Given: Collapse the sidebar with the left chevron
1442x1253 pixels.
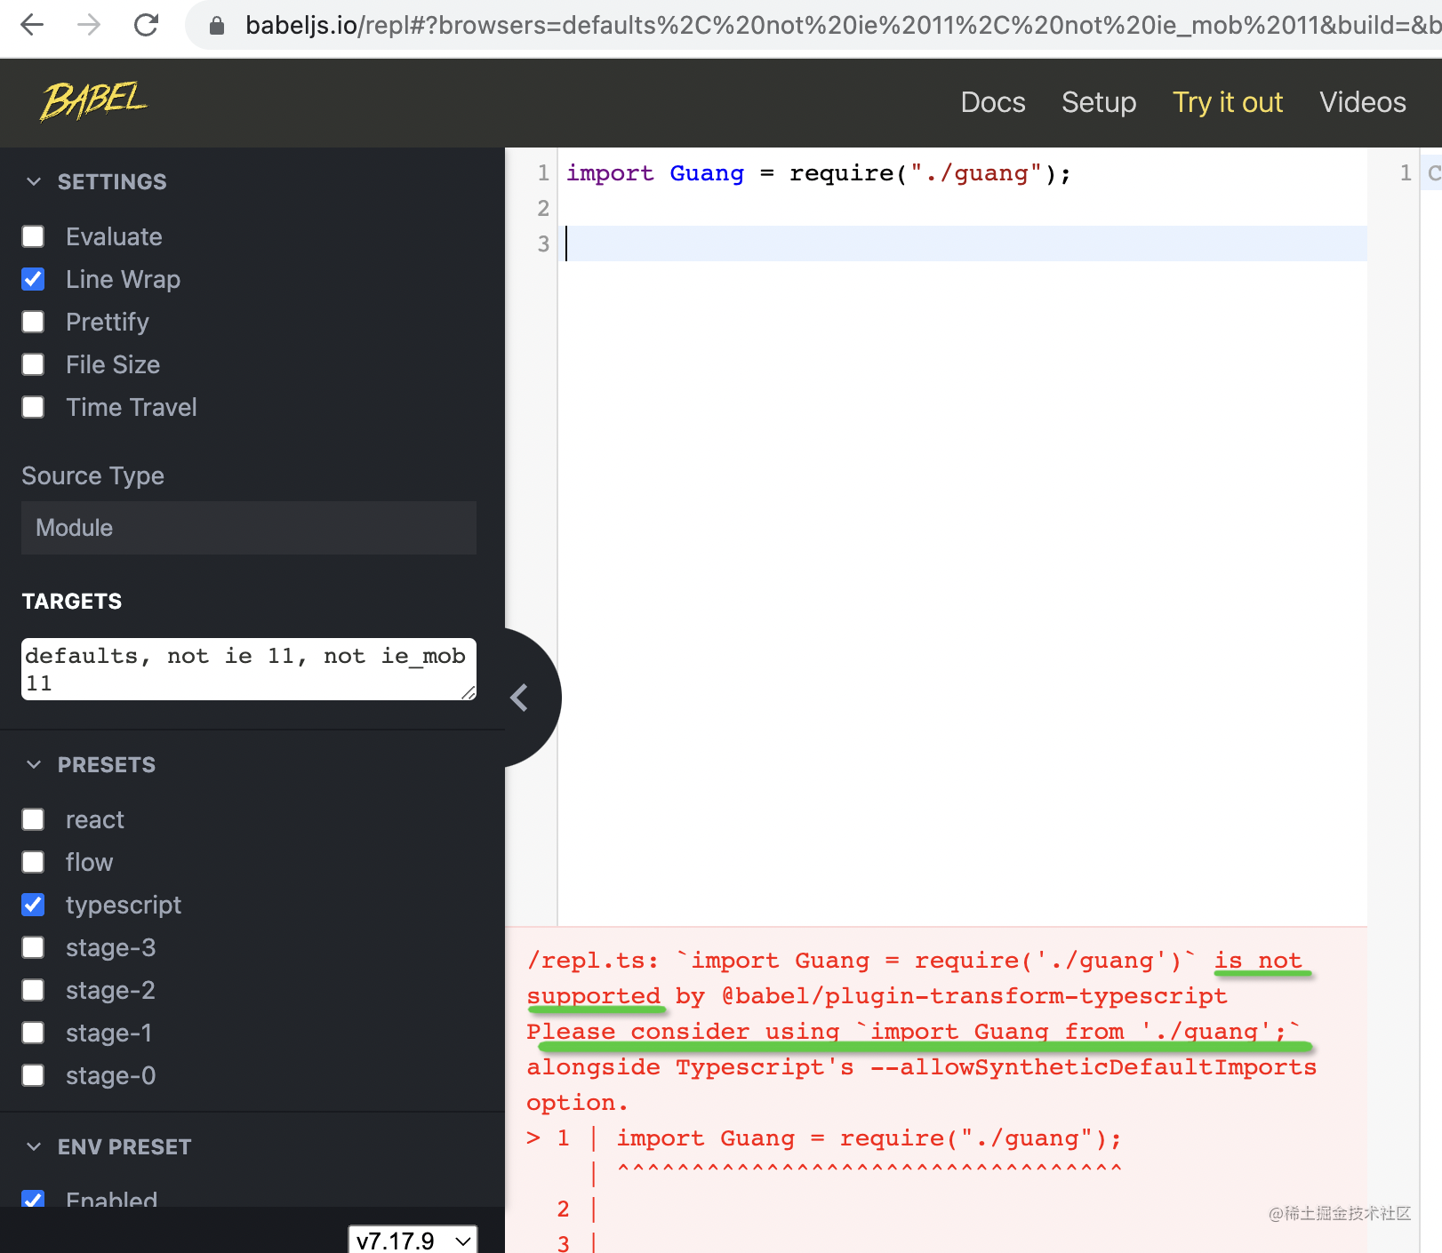Looking at the screenshot, I should pos(520,698).
